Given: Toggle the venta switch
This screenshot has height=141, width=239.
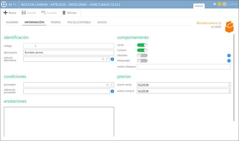Looking at the screenshot, I should click(142, 45).
